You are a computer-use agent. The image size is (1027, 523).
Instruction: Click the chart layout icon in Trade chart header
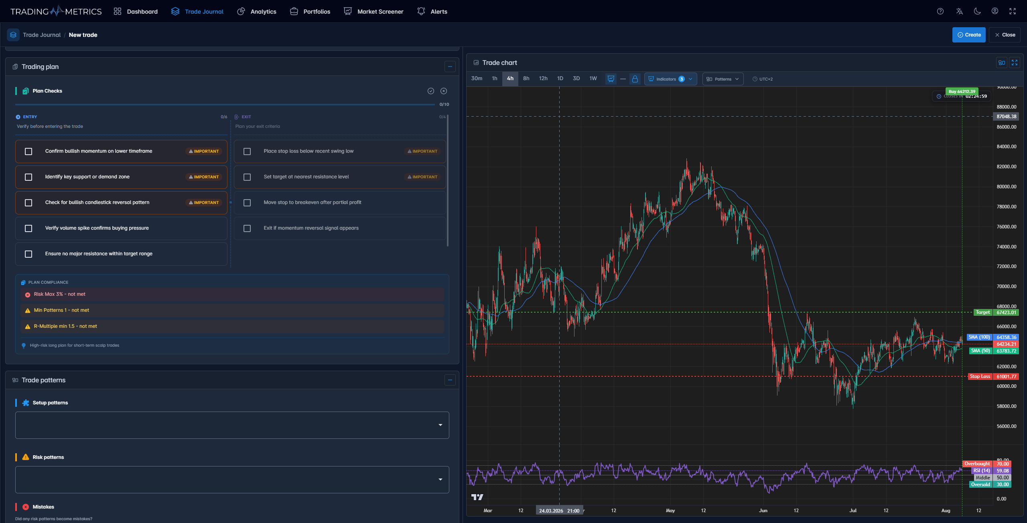tap(1001, 63)
